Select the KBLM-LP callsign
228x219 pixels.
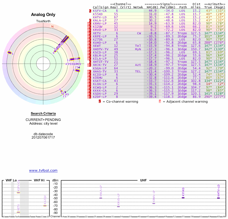pyautogui.click(x=99, y=55)
